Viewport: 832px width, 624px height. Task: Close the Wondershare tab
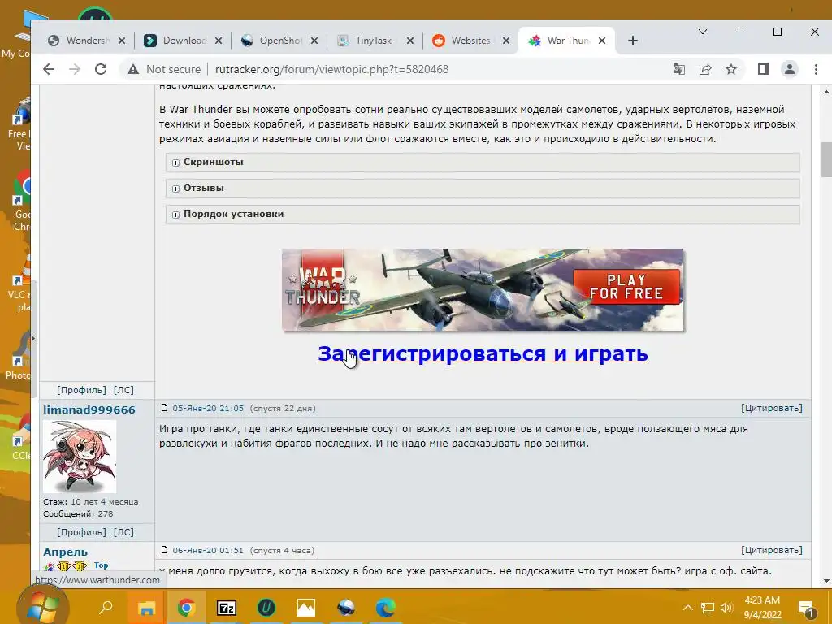(122, 41)
